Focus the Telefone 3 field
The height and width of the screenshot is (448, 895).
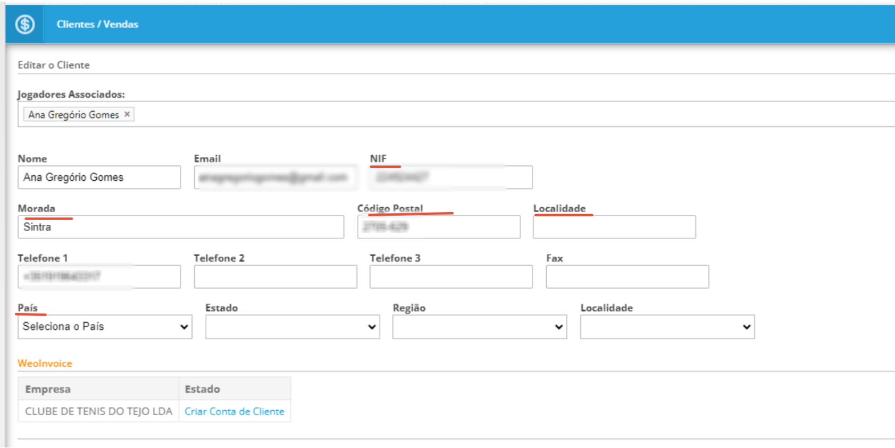tap(451, 277)
